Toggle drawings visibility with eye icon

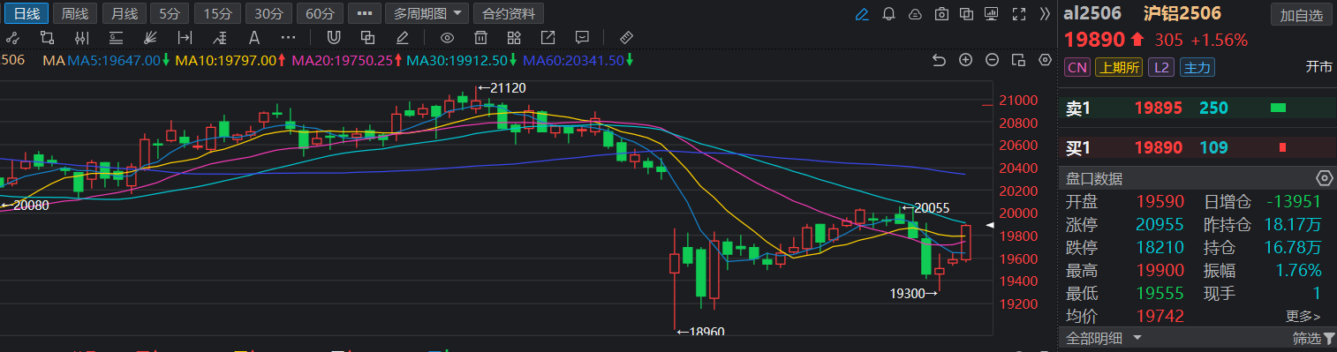coord(447,37)
